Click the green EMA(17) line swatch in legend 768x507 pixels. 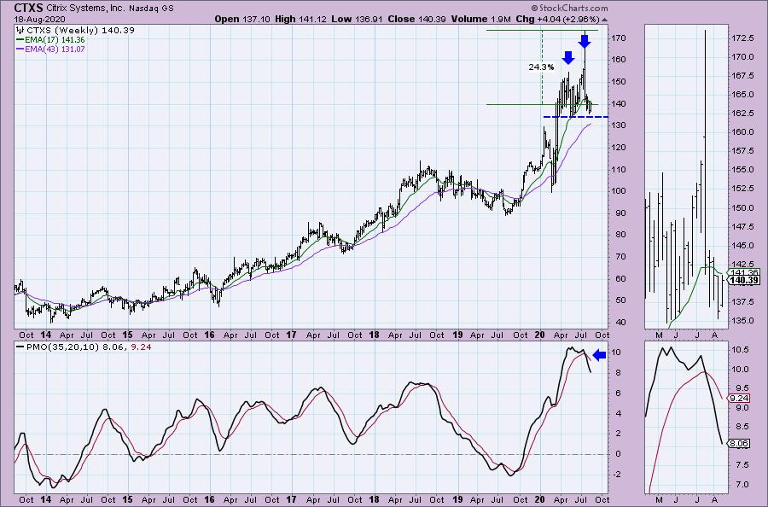tap(20, 39)
